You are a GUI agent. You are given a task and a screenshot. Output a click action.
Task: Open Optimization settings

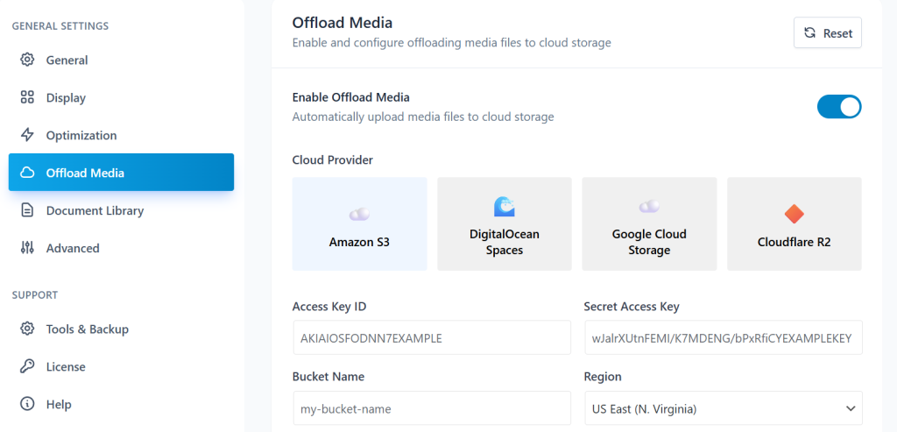(x=121, y=135)
